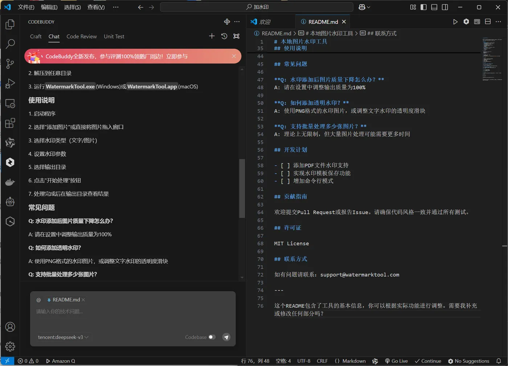Open the Extensions view
This screenshot has width=508, height=366.
(10, 123)
